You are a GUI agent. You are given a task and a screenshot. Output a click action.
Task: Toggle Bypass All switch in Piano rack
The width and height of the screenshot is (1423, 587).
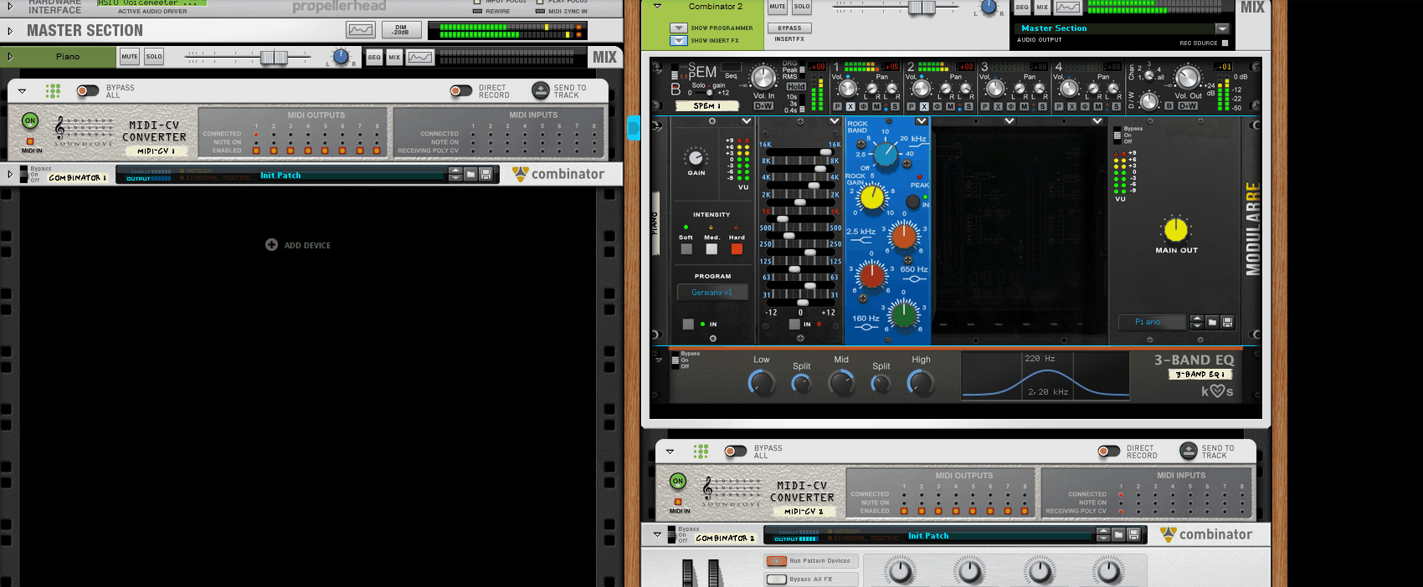tap(87, 90)
